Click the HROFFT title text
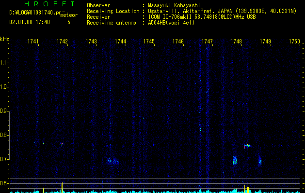Viewport: 305px width, 193px height. pos(49,4)
